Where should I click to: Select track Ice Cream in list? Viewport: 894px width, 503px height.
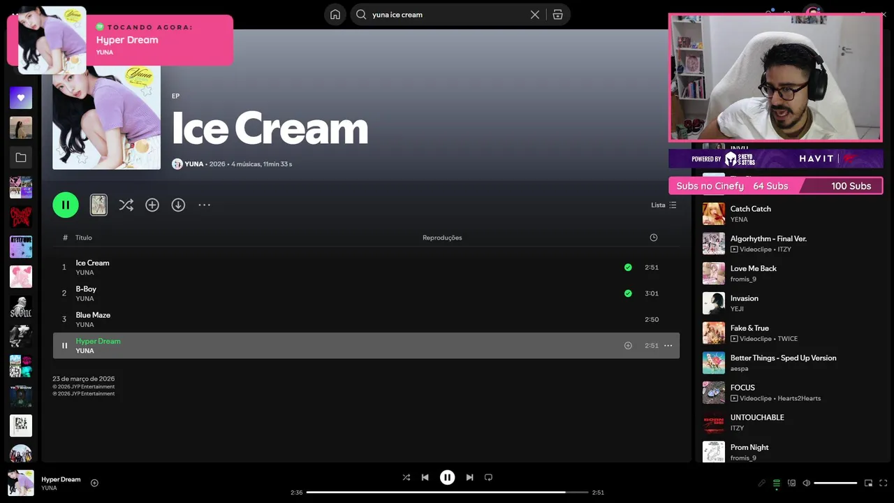(366, 268)
